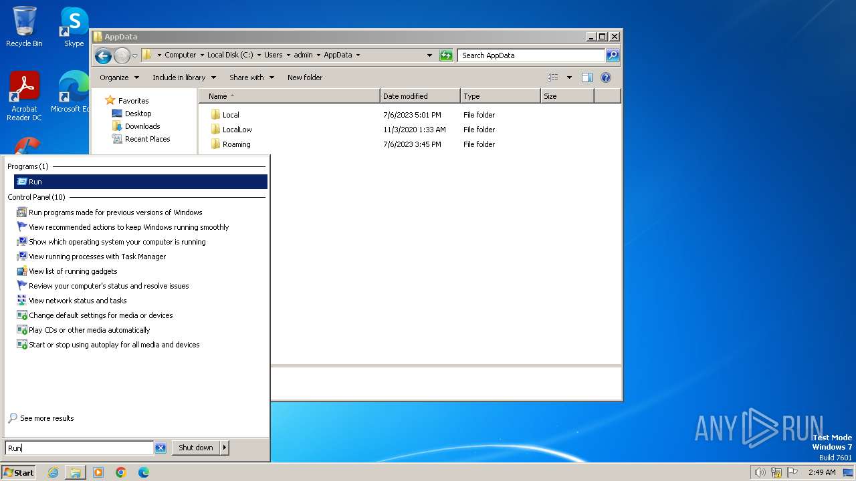Open the Organize menu
The image size is (856, 481).
point(120,77)
